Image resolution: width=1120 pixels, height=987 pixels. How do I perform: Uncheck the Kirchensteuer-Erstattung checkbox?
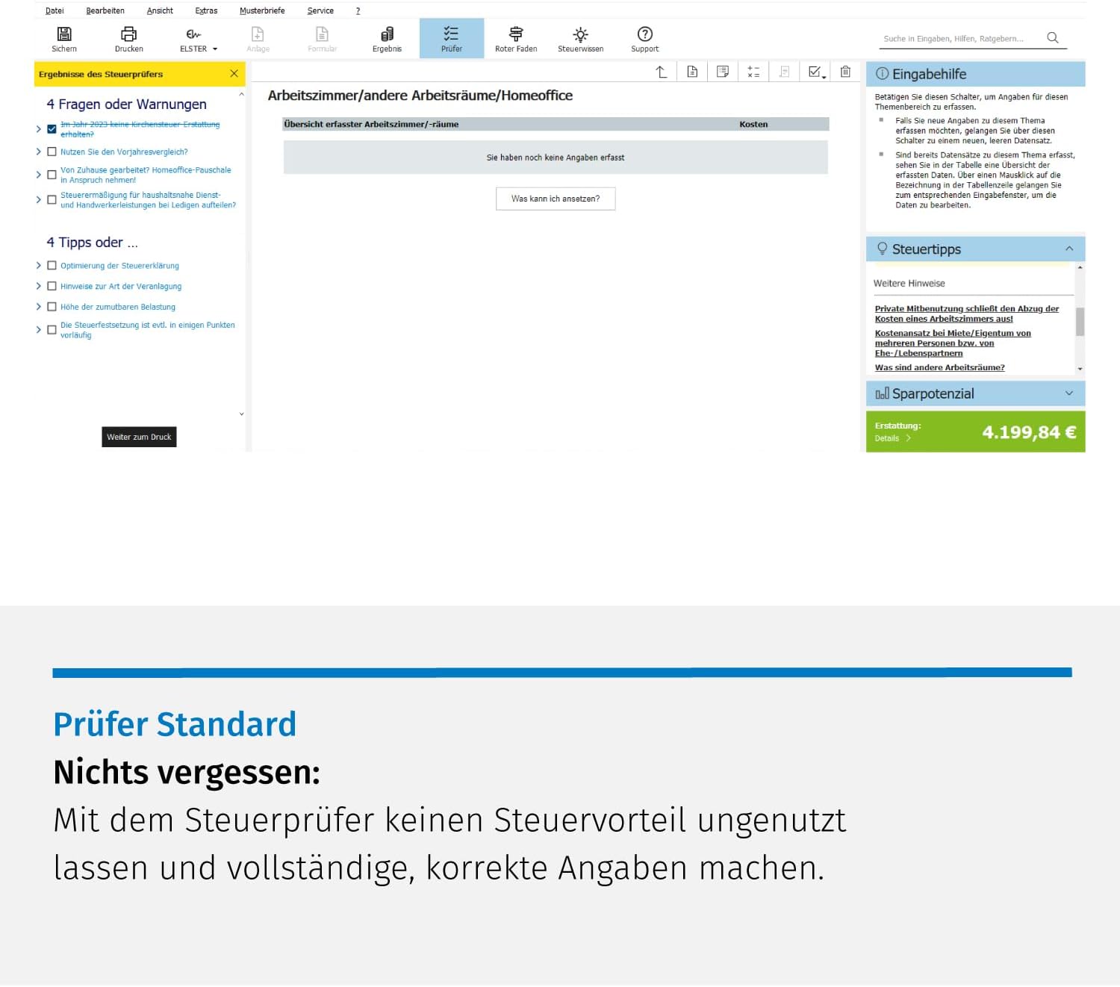point(52,129)
